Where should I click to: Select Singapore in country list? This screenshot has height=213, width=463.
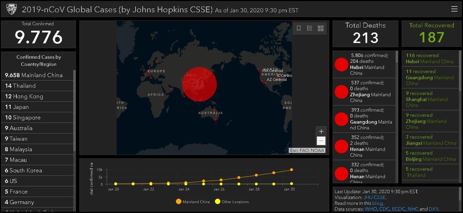pyautogui.click(x=37, y=118)
